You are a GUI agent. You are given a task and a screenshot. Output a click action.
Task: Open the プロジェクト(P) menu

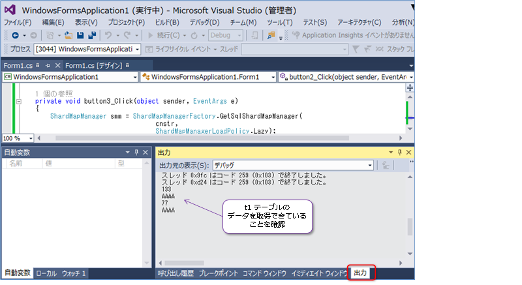click(x=127, y=22)
